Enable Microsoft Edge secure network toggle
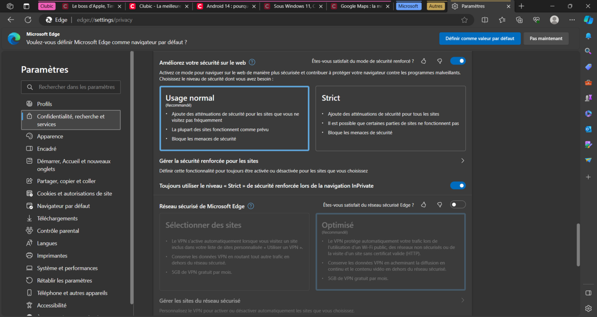The width and height of the screenshot is (597, 317). coord(458,205)
